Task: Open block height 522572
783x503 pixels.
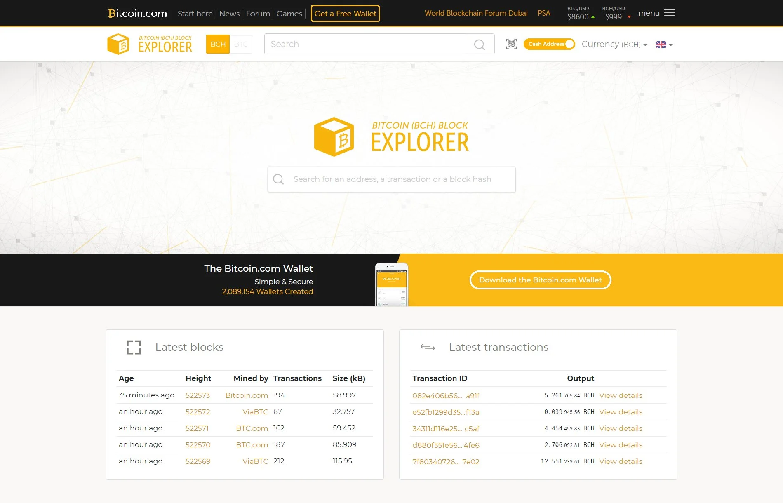Action: [x=198, y=412]
